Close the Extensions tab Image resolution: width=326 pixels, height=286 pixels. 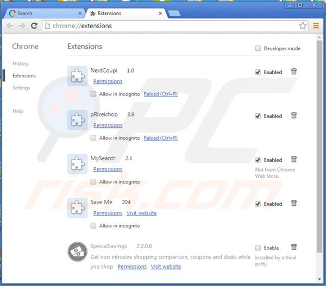coord(160,14)
